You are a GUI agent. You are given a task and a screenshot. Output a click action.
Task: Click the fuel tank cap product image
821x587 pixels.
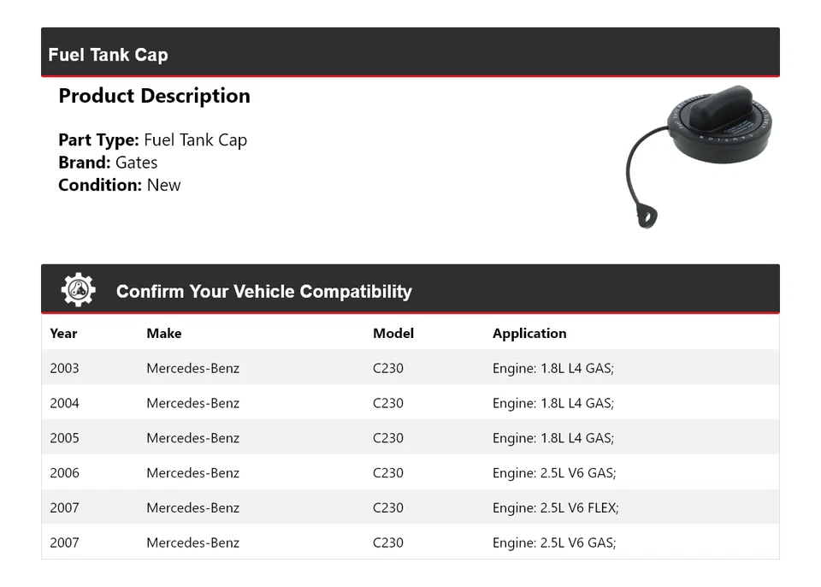700,153
